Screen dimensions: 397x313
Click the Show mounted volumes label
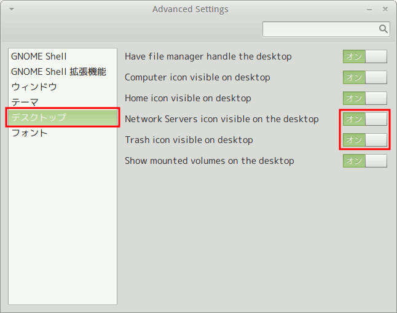pyautogui.click(x=209, y=161)
